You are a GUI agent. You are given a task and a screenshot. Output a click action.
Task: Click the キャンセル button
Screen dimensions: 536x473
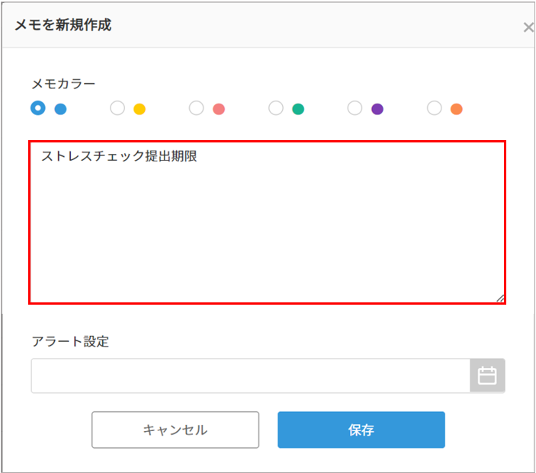tap(175, 430)
